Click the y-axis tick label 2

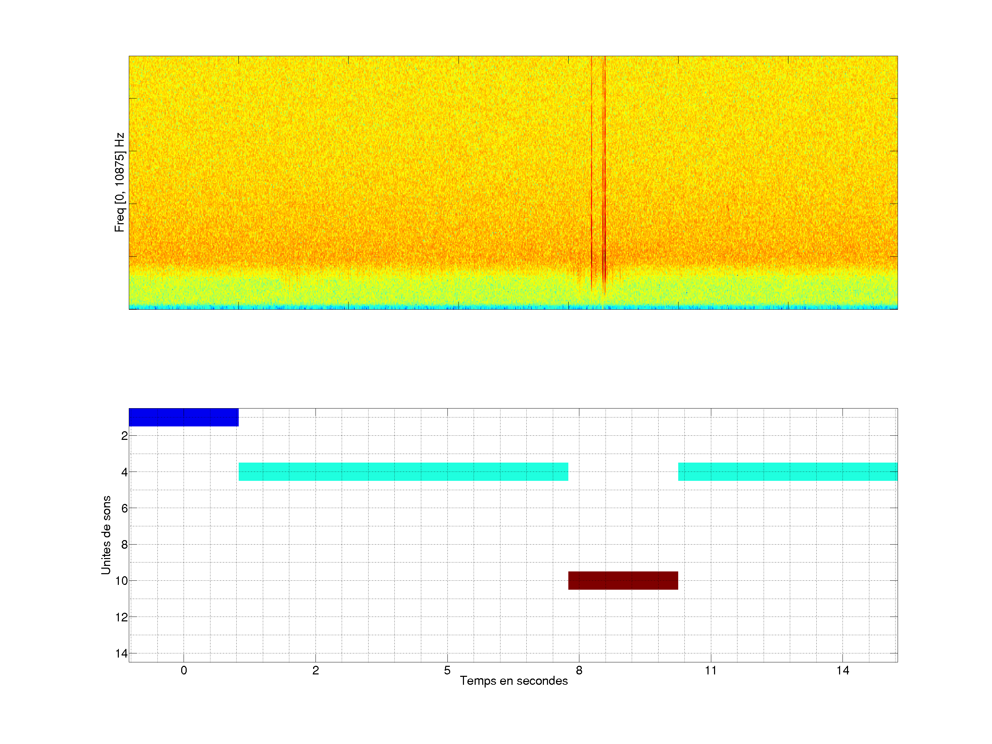tap(124, 436)
